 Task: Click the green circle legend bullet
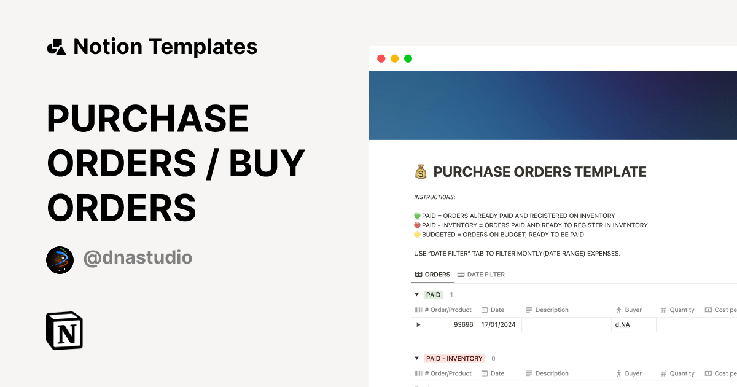pos(417,216)
